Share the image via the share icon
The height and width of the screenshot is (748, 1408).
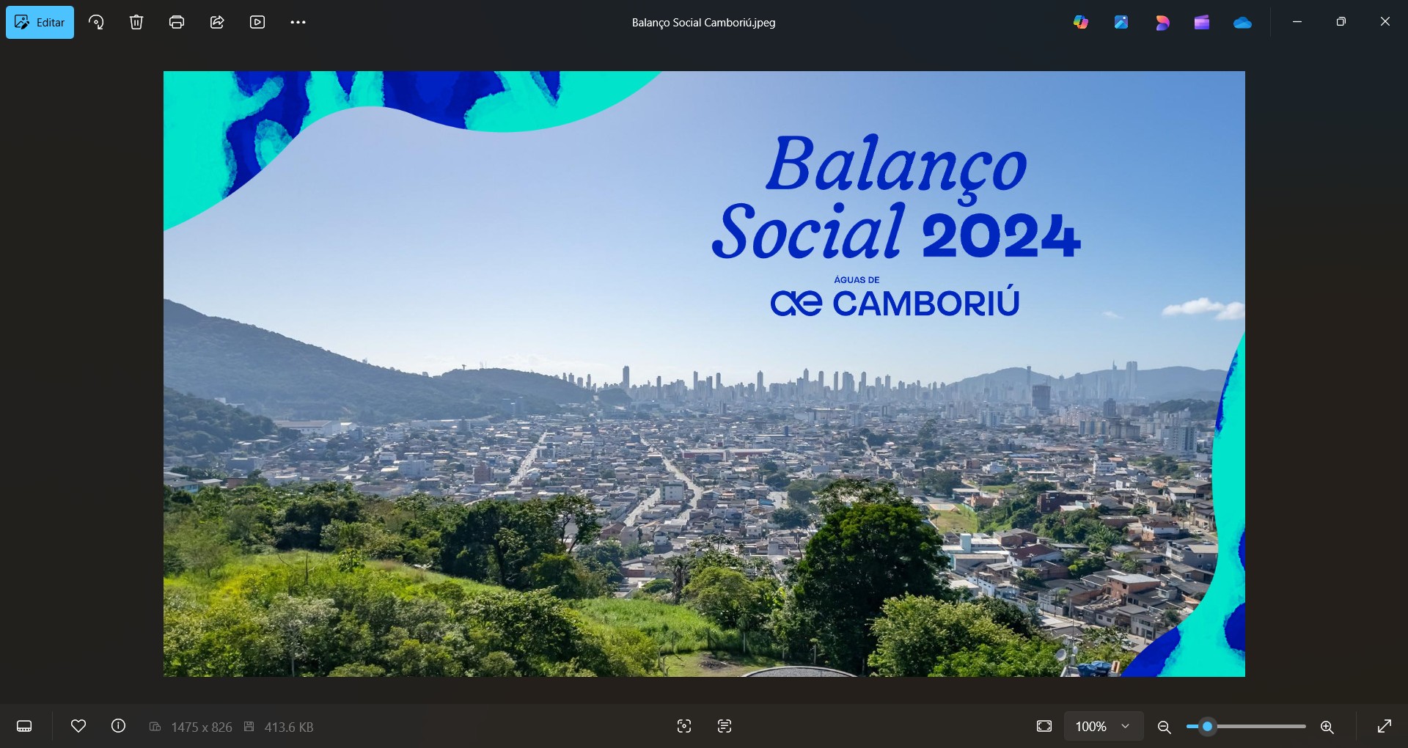(217, 22)
